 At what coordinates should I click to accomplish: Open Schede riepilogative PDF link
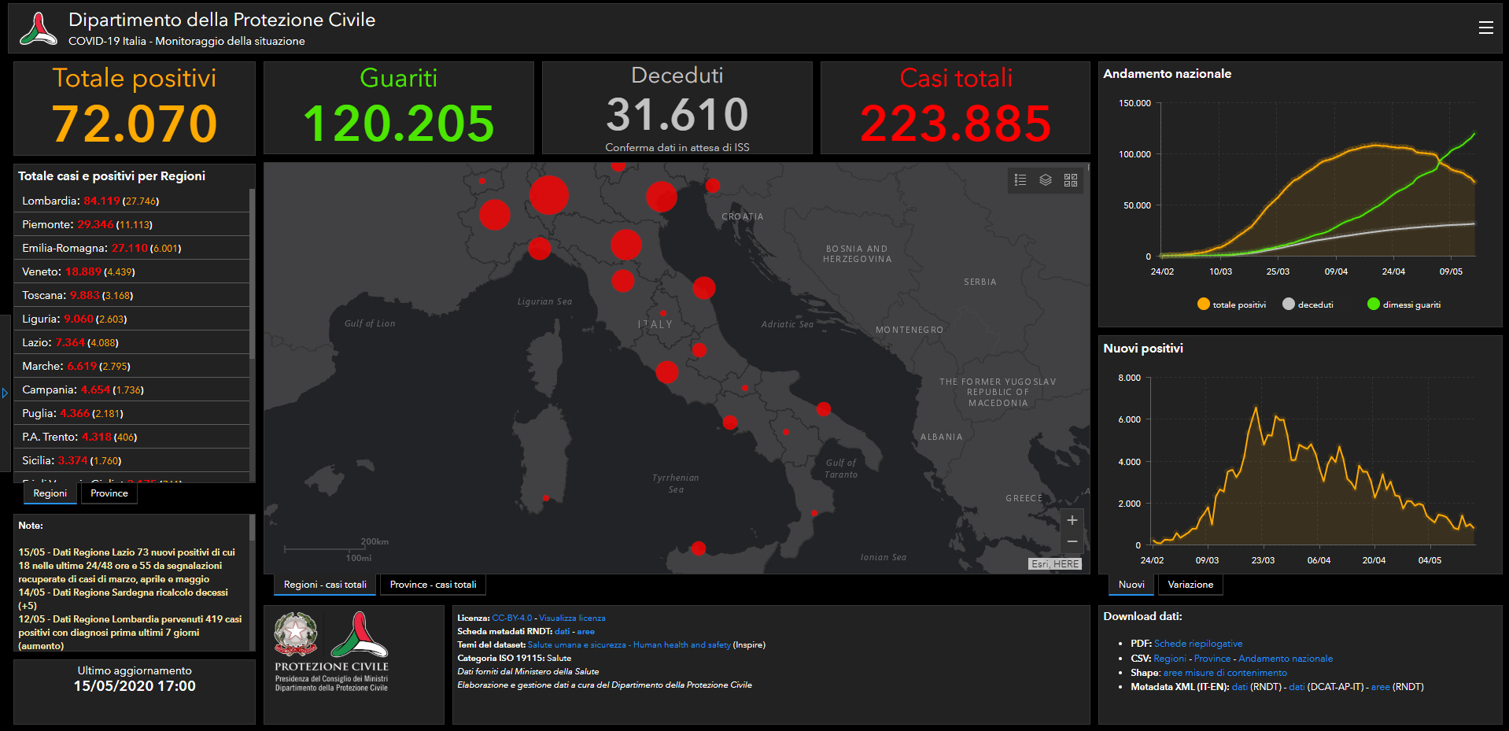pos(1198,644)
